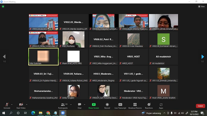Click the VR09.08_Yuliana Robot_UNG tile
Image resolution: width=207 pixels, height=116 pixels.
click(x=73, y=74)
